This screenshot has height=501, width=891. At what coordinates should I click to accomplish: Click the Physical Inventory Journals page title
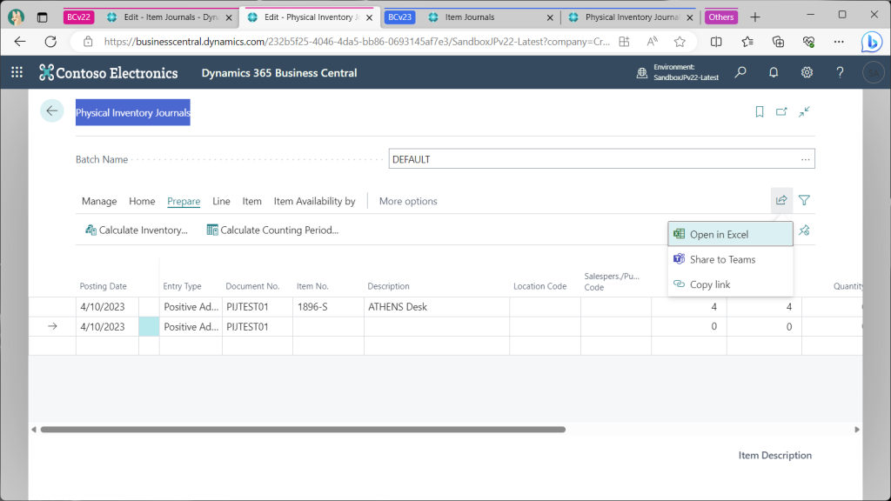tap(133, 112)
